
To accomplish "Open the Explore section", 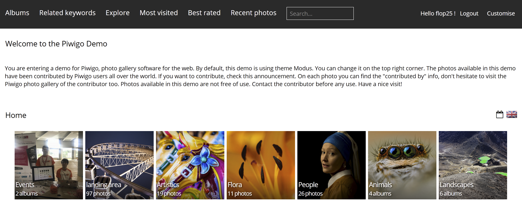I will [117, 13].
